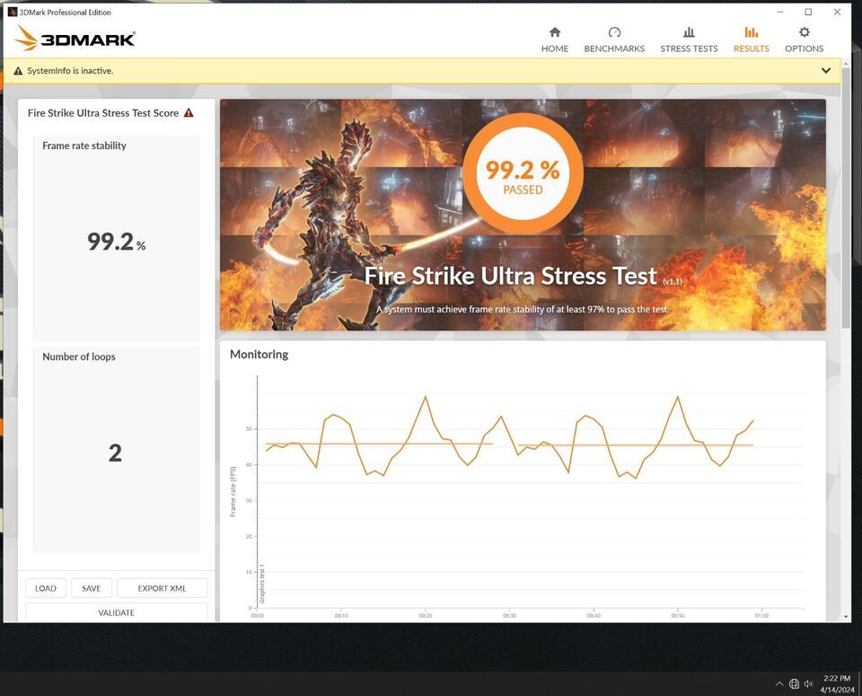Click the volume speaker icon in the tray

[x=808, y=684]
